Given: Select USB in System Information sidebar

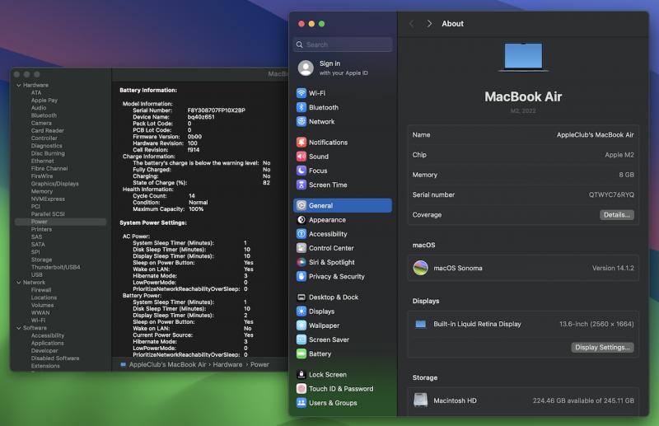Looking at the screenshot, I should coord(36,274).
